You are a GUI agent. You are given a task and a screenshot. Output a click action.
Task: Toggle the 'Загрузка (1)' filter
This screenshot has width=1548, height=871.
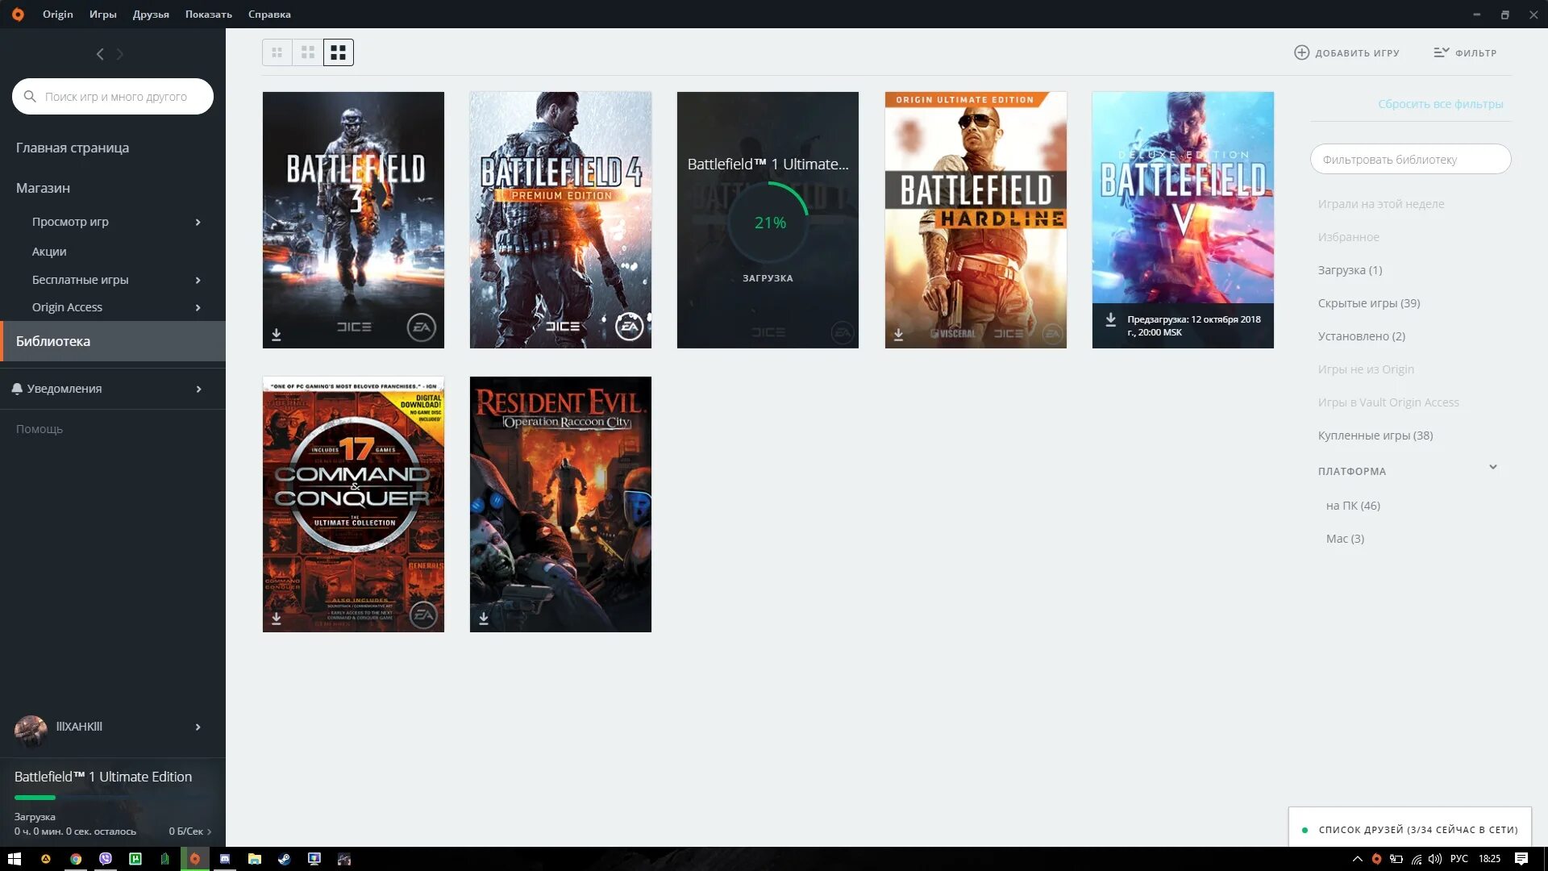tap(1350, 270)
